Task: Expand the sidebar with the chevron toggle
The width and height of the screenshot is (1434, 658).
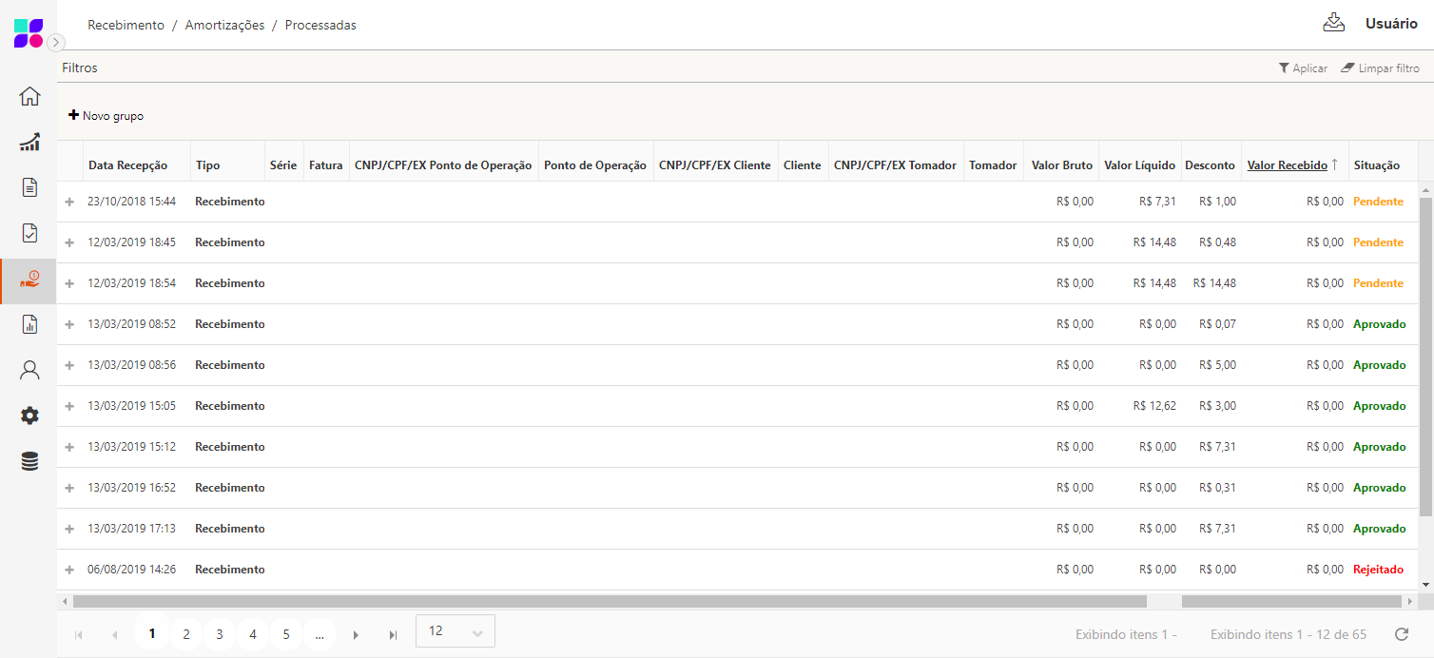Action: tap(56, 42)
